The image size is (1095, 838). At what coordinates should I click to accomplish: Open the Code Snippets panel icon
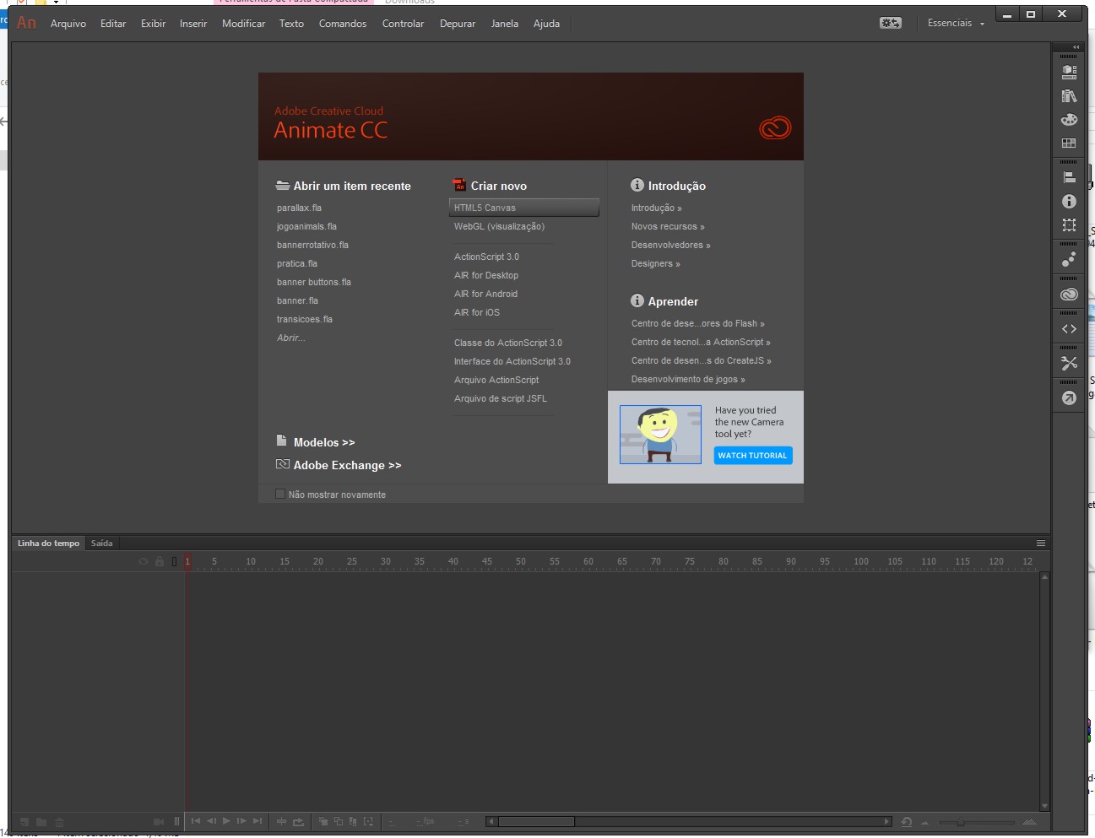(1069, 329)
